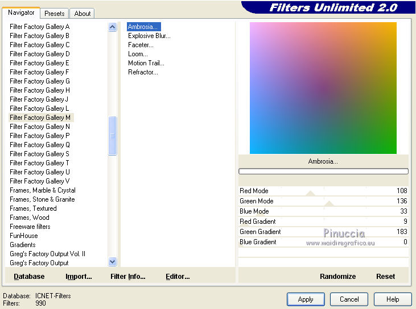Select Filter Factory Gallery Q
The height and width of the screenshot is (309, 416).
pyautogui.click(x=40, y=145)
